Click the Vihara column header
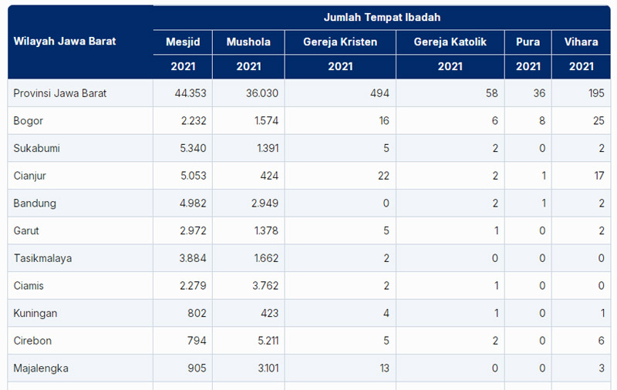 coord(581,42)
